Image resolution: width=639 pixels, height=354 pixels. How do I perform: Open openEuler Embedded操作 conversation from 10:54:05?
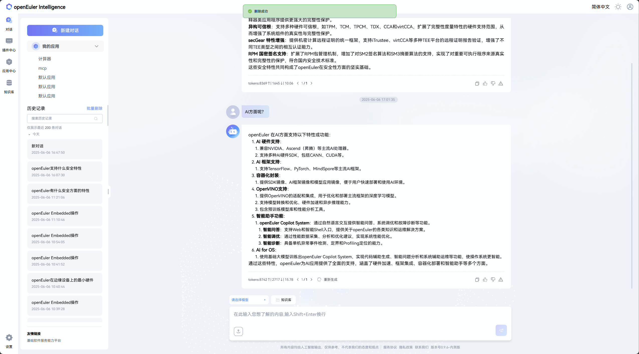pos(65,238)
